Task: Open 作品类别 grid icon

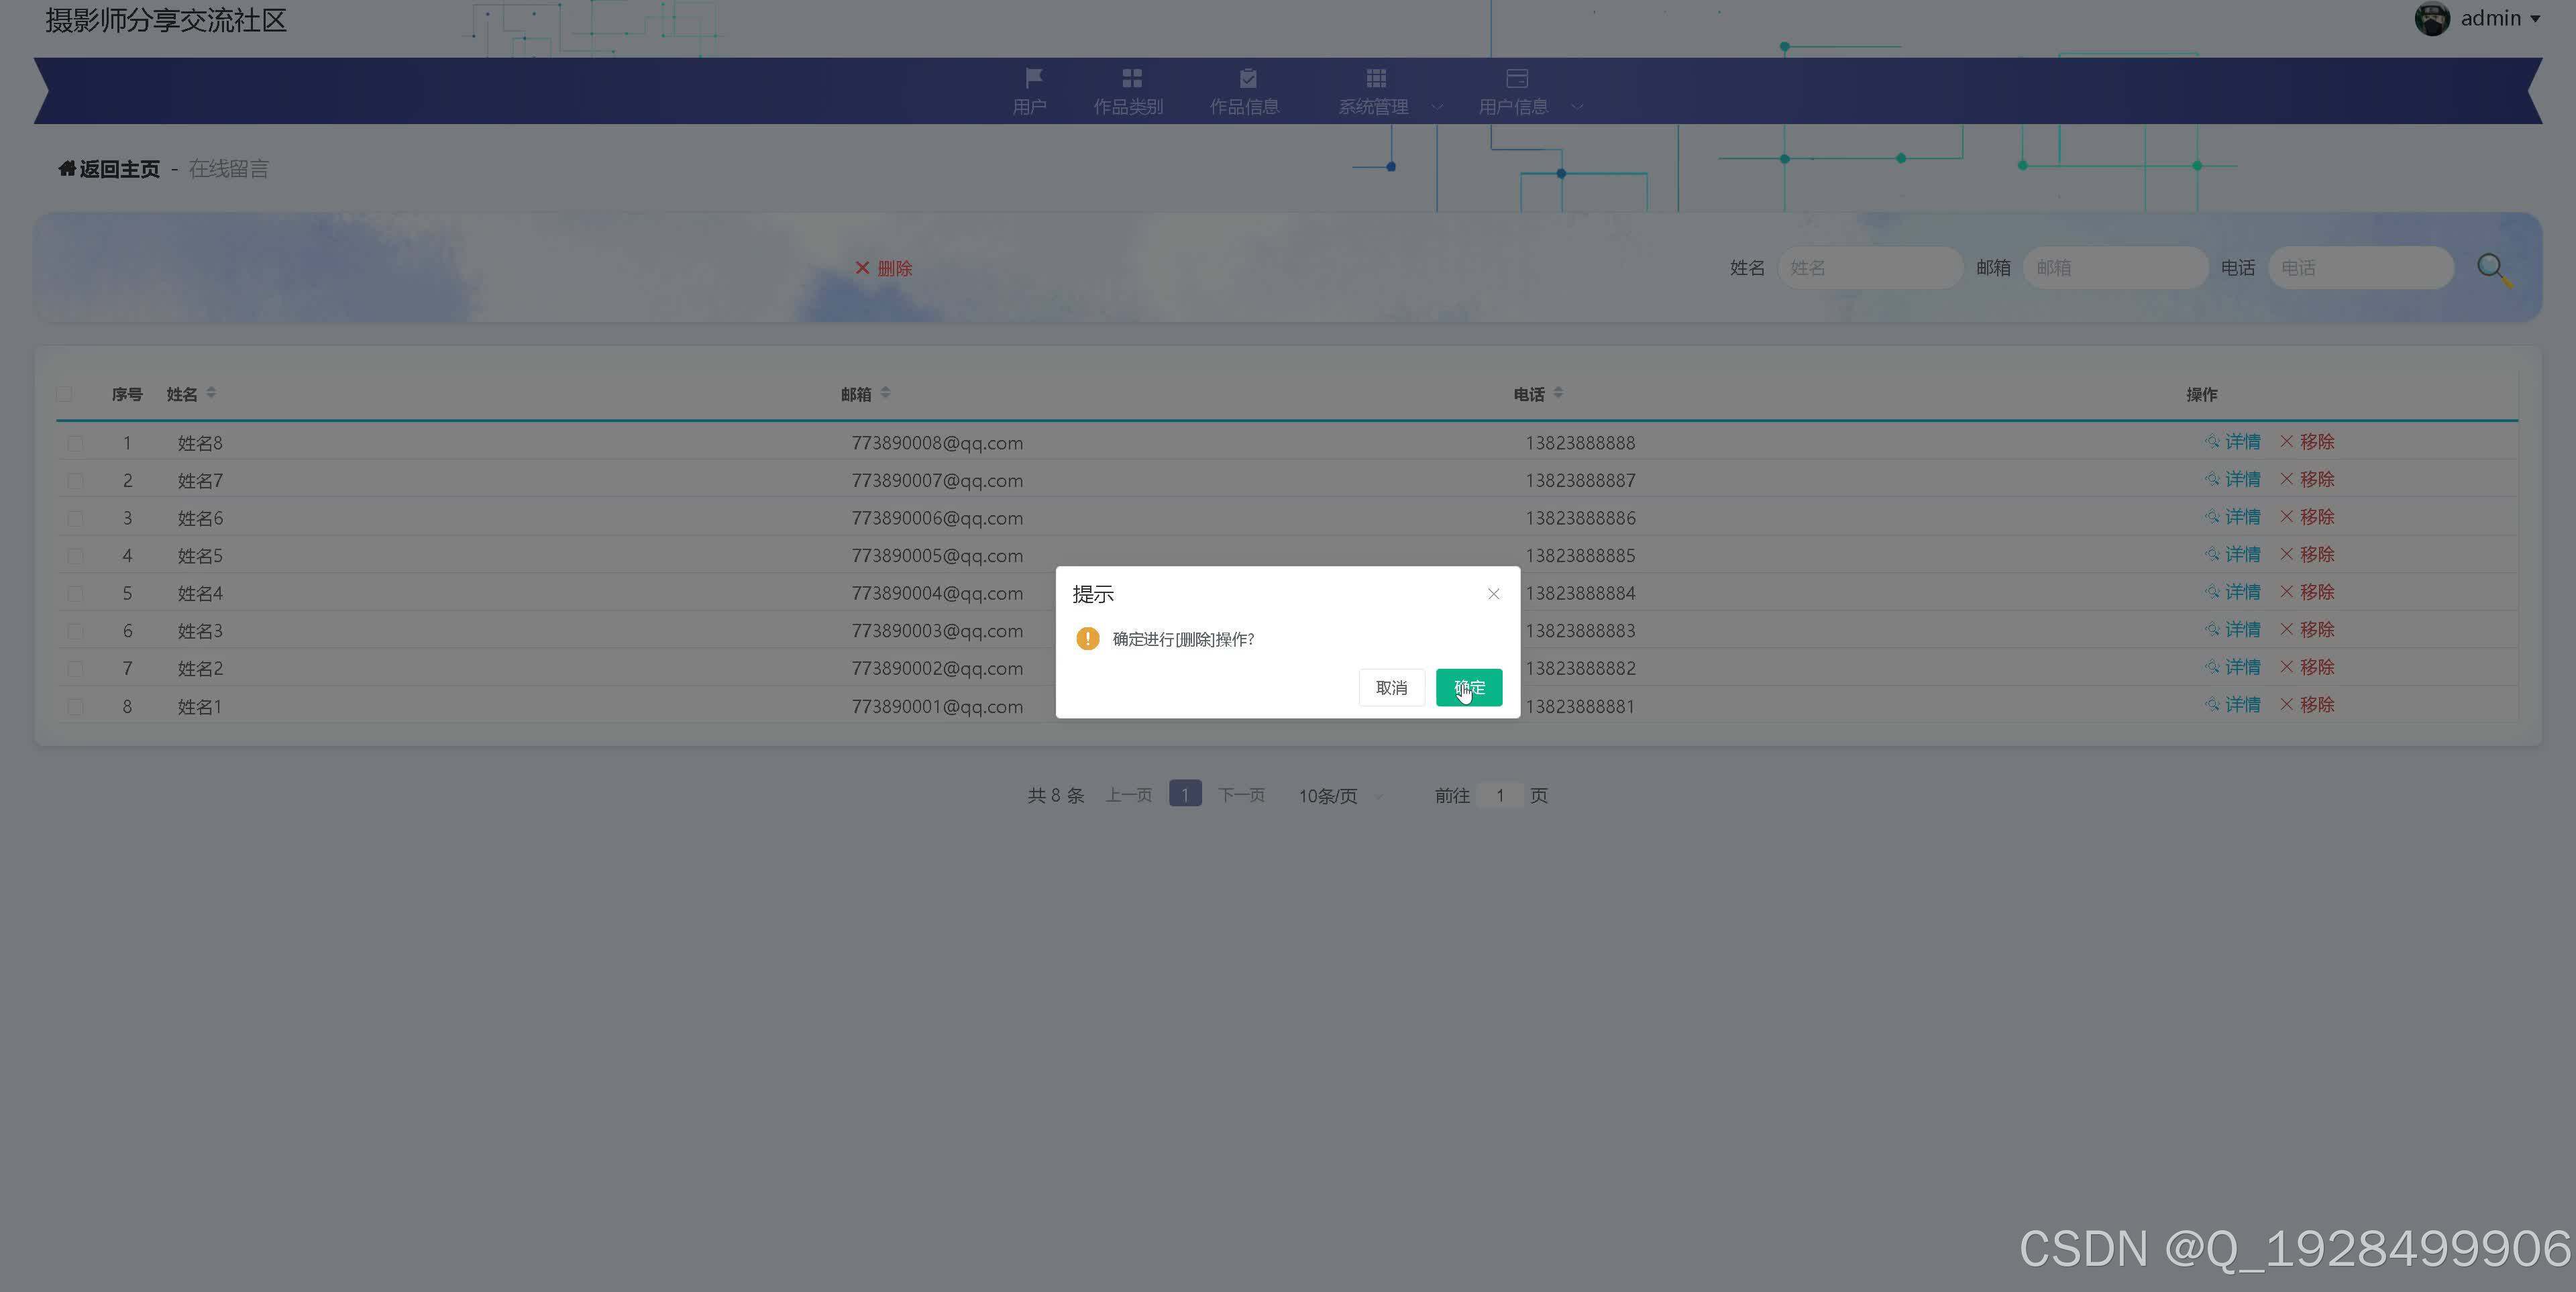Action: pyautogui.click(x=1131, y=78)
